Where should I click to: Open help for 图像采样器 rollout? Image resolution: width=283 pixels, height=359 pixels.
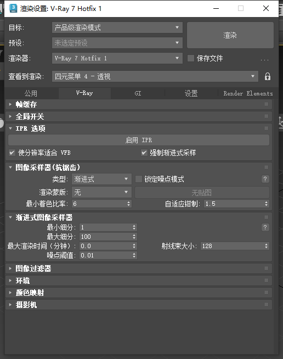[265, 179]
